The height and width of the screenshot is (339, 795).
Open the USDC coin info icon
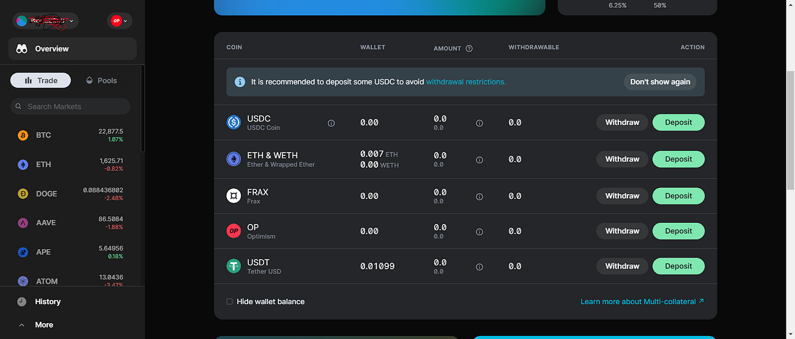pos(331,123)
